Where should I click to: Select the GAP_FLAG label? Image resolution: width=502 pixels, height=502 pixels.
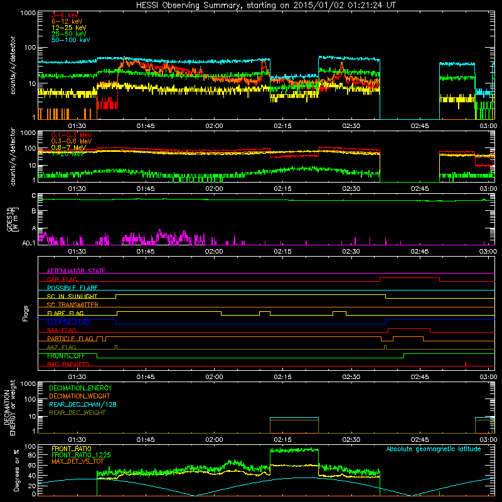coord(61,279)
